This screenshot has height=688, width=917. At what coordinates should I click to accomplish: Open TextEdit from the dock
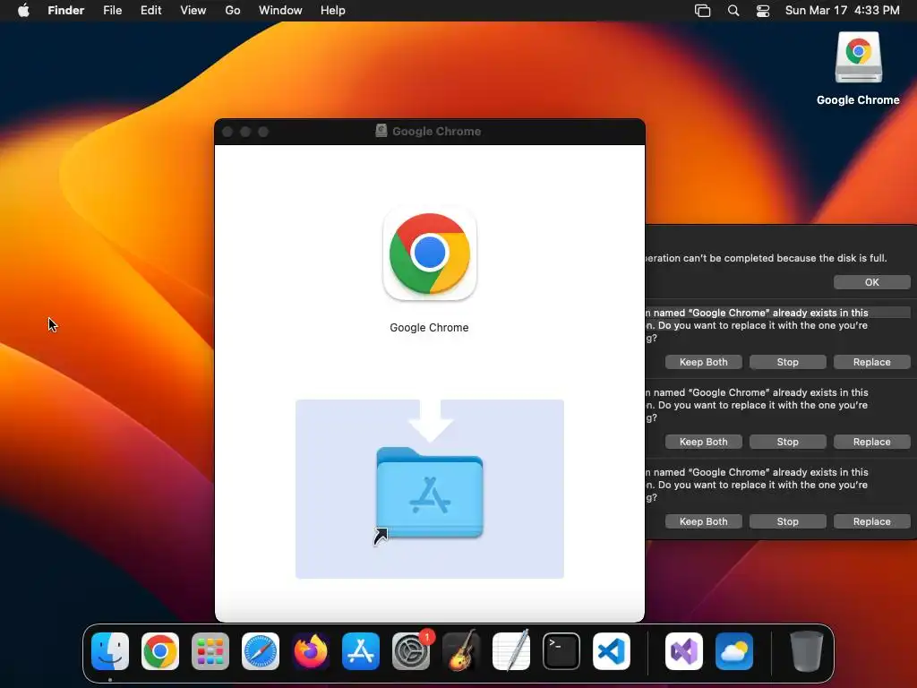coord(511,651)
